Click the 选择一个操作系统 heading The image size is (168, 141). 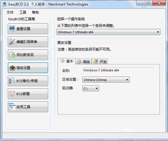[x=71, y=19]
